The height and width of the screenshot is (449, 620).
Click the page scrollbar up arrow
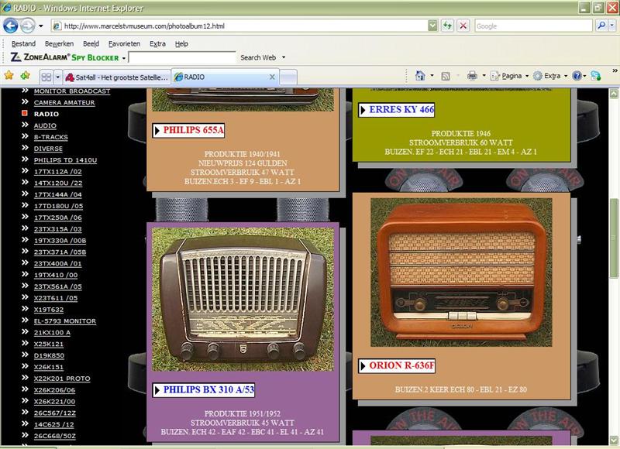pos(614,94)
